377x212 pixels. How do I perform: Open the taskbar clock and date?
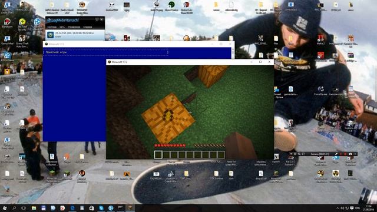point(368,208)
